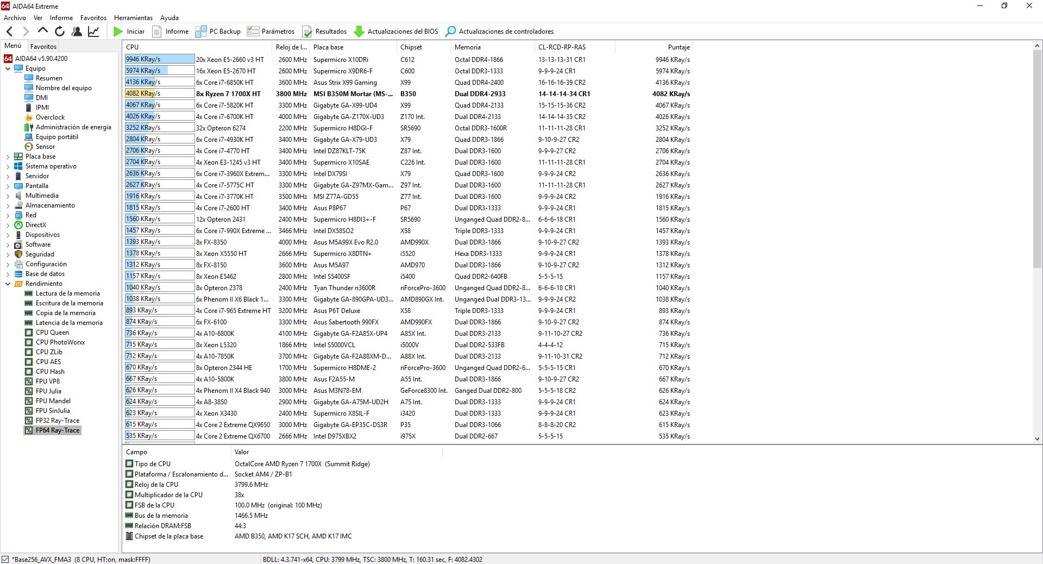Open the graph chart toolbar icon
Screen dimensions: 1043x564
pos(93,32)
